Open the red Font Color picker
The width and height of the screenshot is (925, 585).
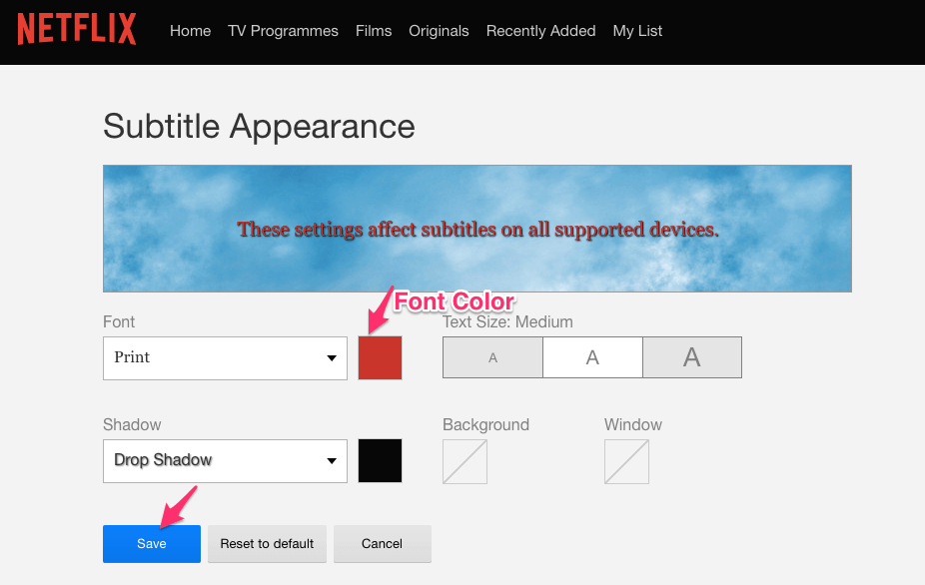(380, 357)
